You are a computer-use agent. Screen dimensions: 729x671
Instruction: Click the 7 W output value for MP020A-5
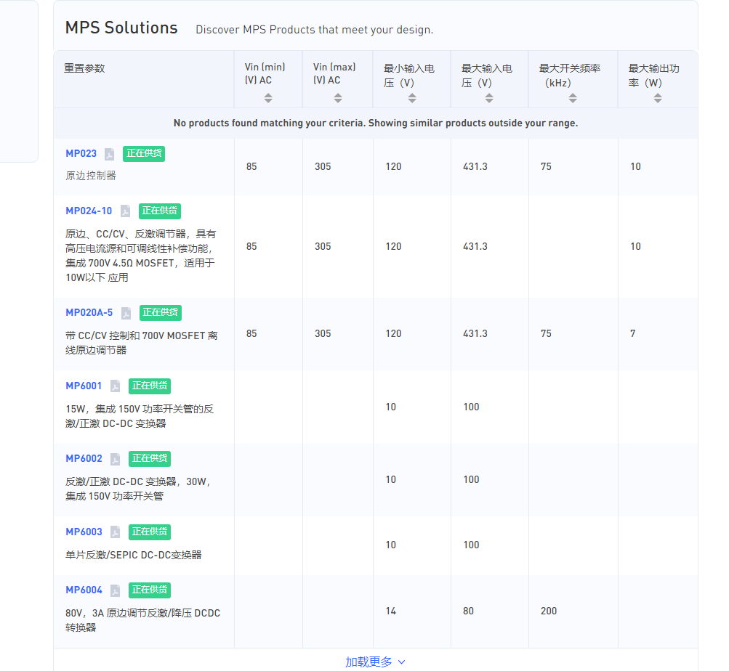633,333
